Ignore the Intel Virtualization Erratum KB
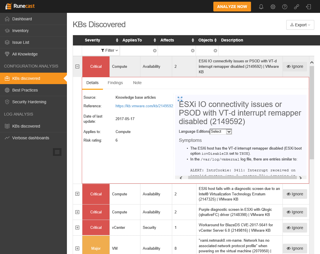The width and height of the screenshot is (320, 254). [295, 194]
